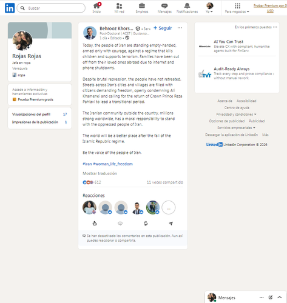Open Visualizaciones del perfil stats
287x303 pixels.
tap(39, 115)
